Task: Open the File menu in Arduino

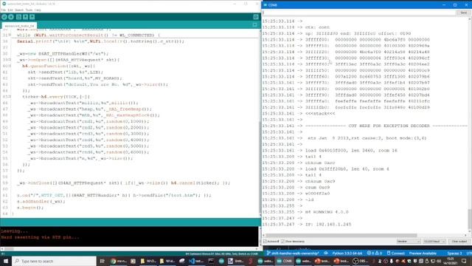Action: 3,10
